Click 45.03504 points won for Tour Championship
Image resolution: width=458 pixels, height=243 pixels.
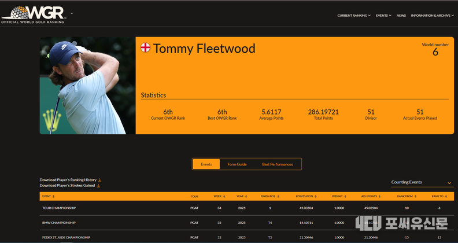coord(306,208)
